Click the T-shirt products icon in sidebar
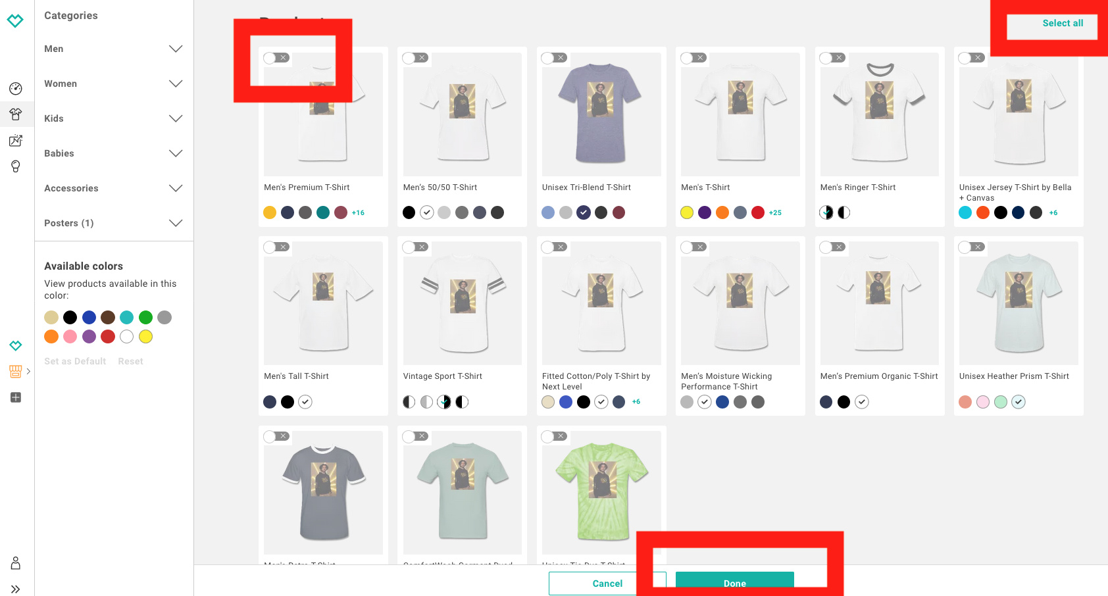 16,114
